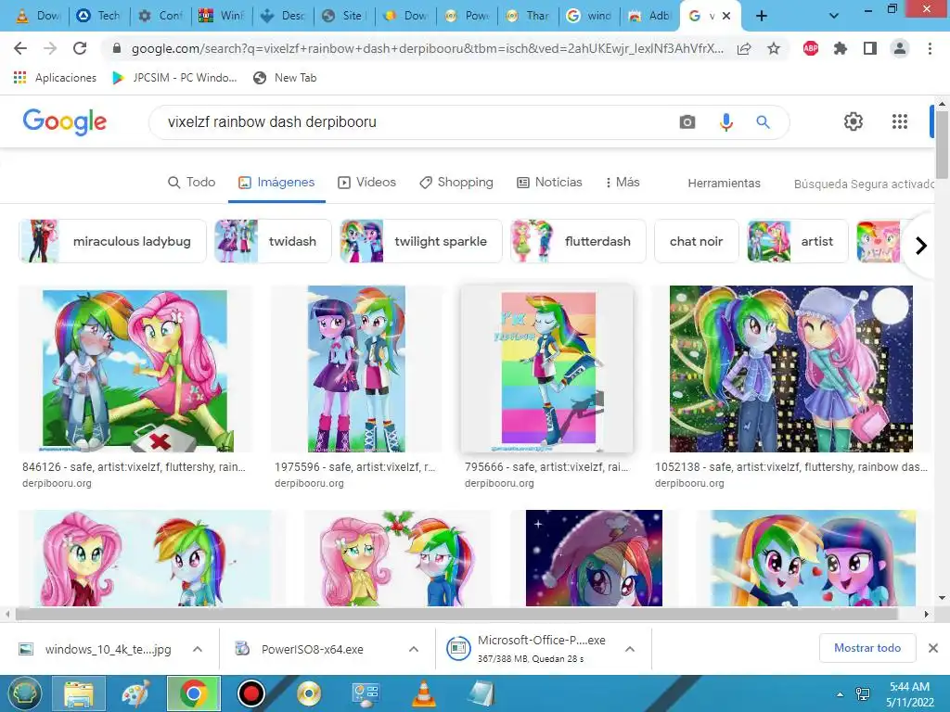The image size is (950, 712).
Task: Switch to the Site browser tab
Action: pos(344,16)
